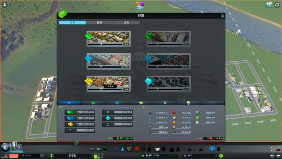Image resolution: width=282 pixels, height=159 pixels.
Task: Open the parks and decoration menu
Action: [172, 149]
